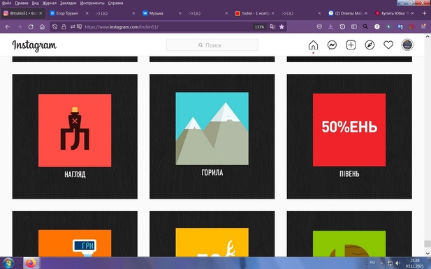Image resolution: width=431 pixels, height=269 pixels.
Task: Click the page scrollbar down arrow
Action: coord(428,254)
